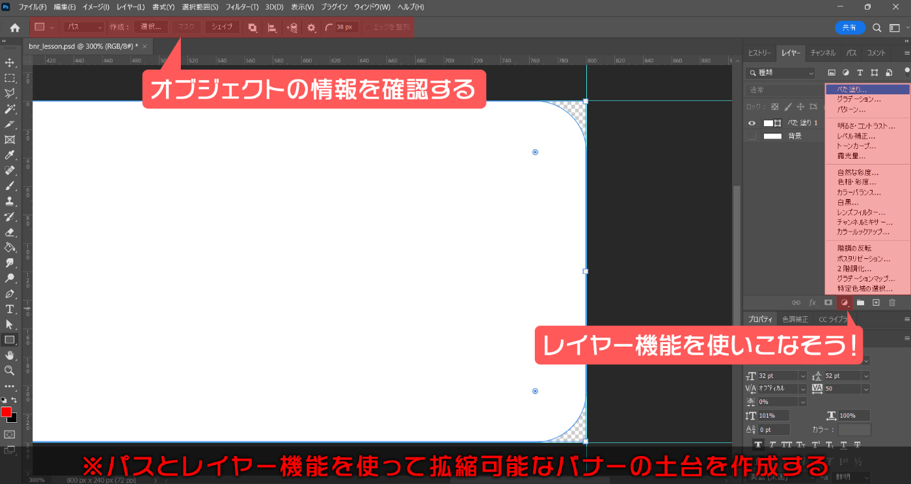Viewport: 911px width, 484px height.
Task: Choose べた塗り... from adjustment menu
Action: click(867, 89)
